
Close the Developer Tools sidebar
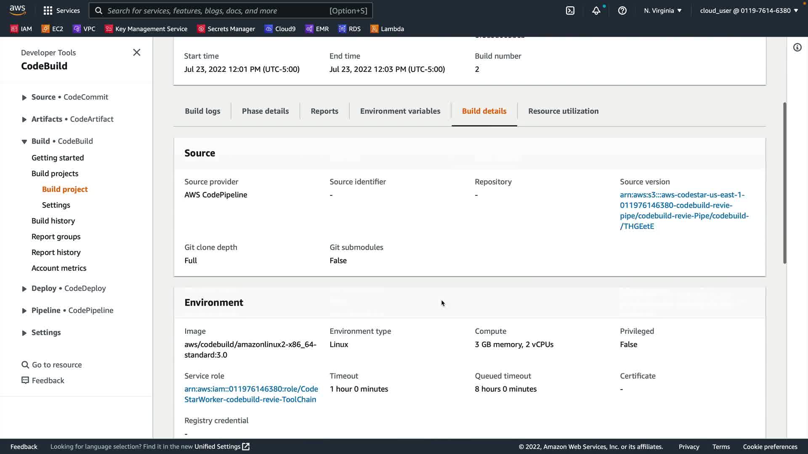[137, 53]
